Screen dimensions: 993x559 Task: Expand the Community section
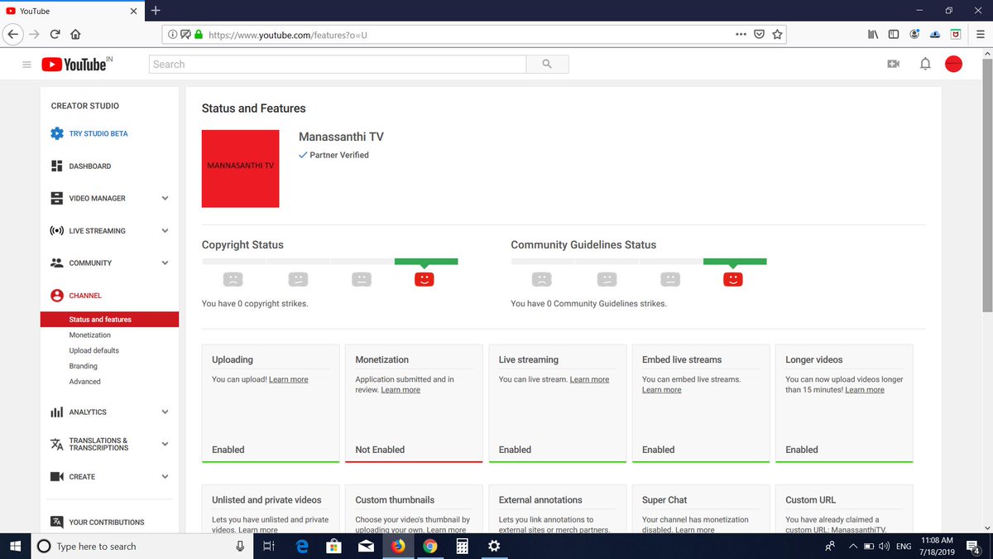click(x=165, y=263)
